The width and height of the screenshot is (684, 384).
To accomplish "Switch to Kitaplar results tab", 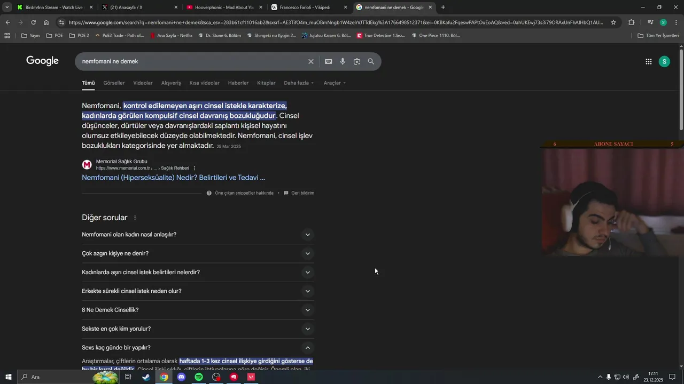I will pos(266,83).
